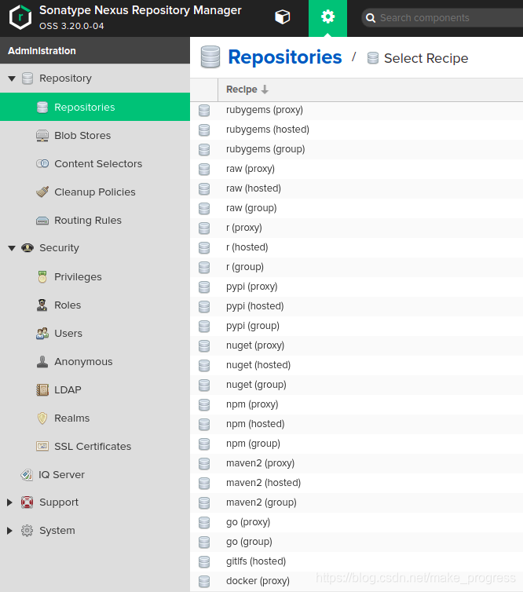Click the database icon beside docker (proxy)
Image resolution: width=523 pixels, height=592 pixels.
coord(204,582)
